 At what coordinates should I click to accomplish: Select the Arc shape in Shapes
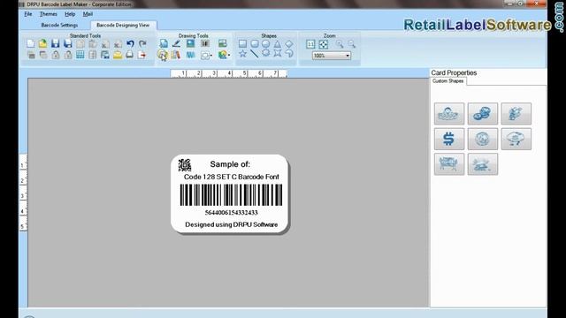tap(289, 54)
